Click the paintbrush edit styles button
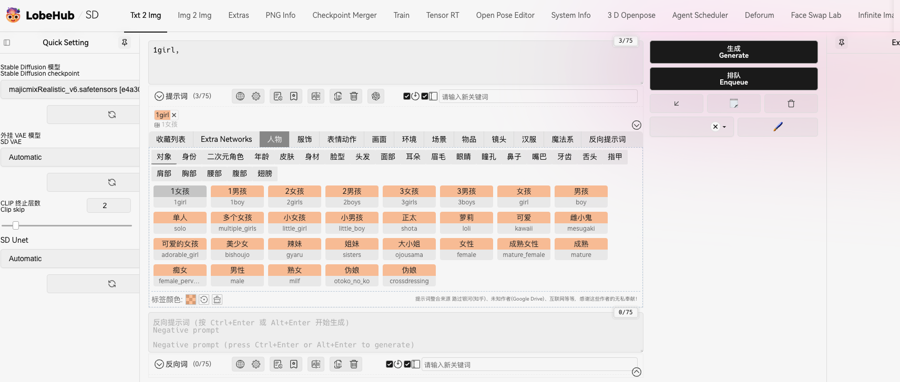This screenshot has height=382, width=900. [x=778, y=127]
